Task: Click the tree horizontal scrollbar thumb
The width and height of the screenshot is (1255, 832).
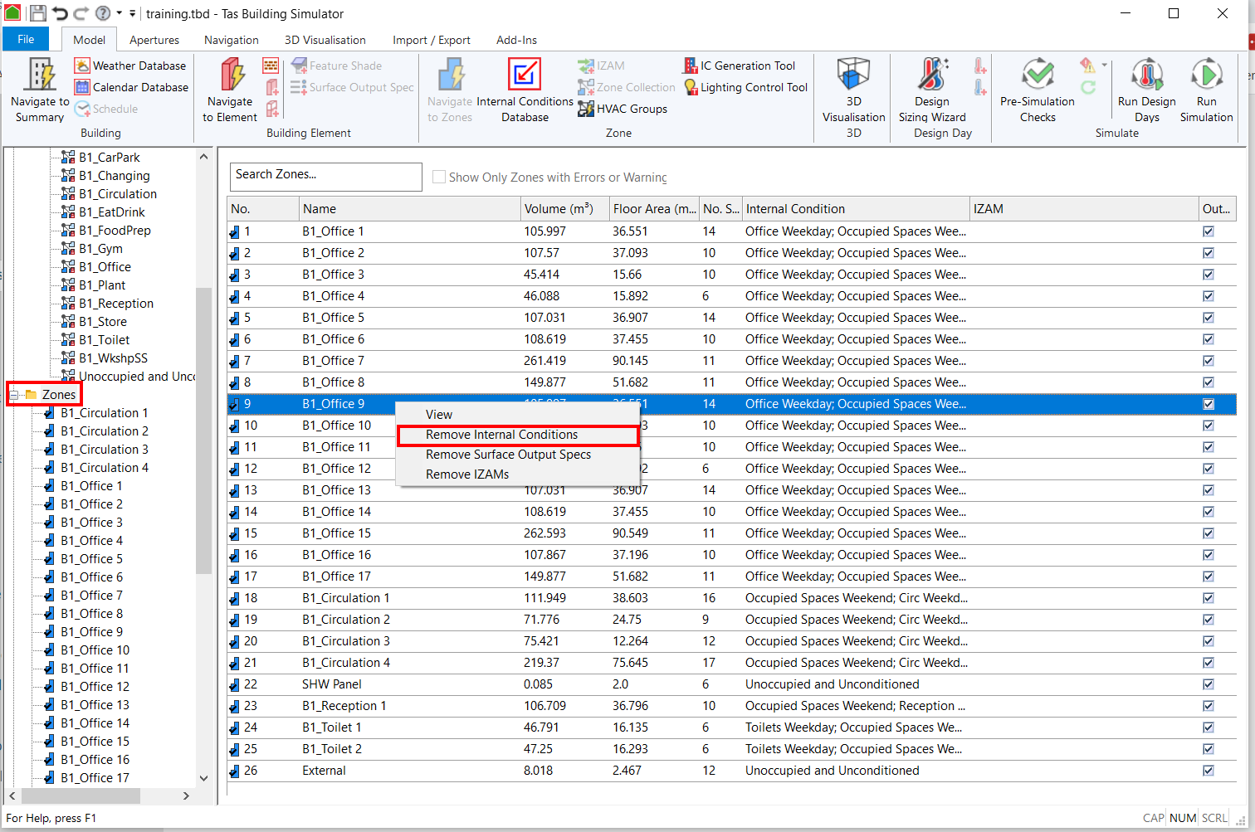Action: point(81,796)
